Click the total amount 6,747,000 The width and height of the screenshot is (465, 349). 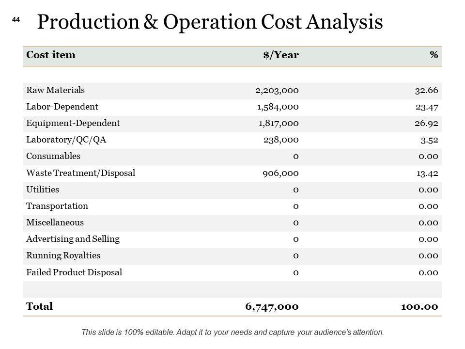[x=272, y=306]
